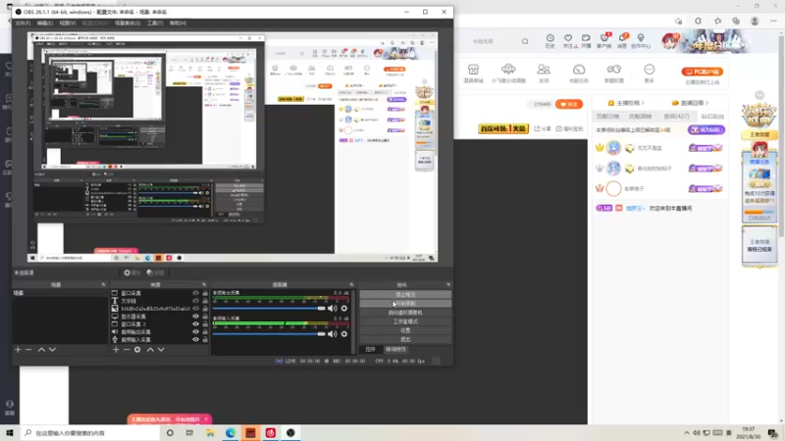Open the OBS File menu (文件)
The width and height of the screenshot is (785, 441).
pos(23,23)
